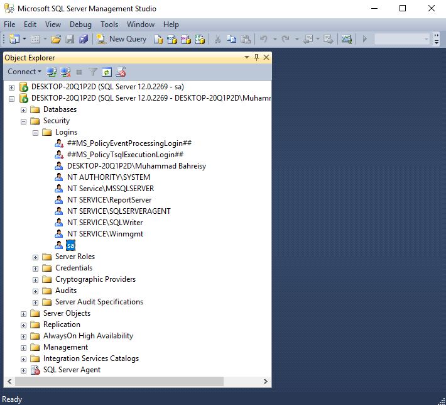Screen dimensions: 446x405
Task: Click the Navigate Forward icon
Action: point(329,39)
